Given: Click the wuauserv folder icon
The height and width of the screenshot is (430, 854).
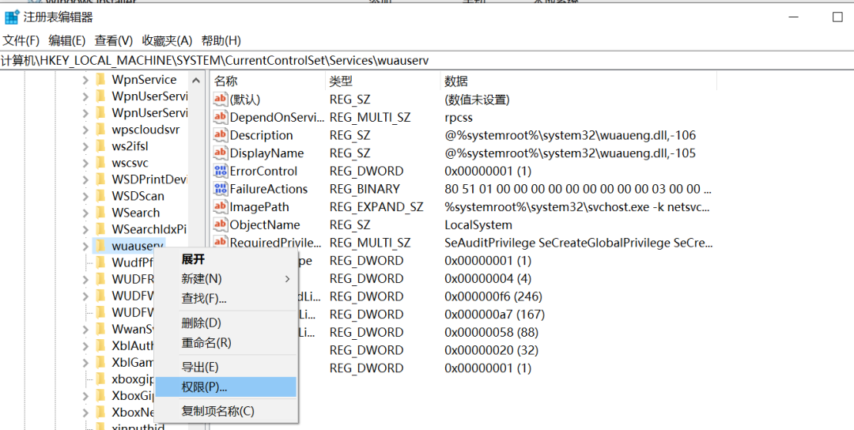Looking at the screenshot, I should click(100, 246).
